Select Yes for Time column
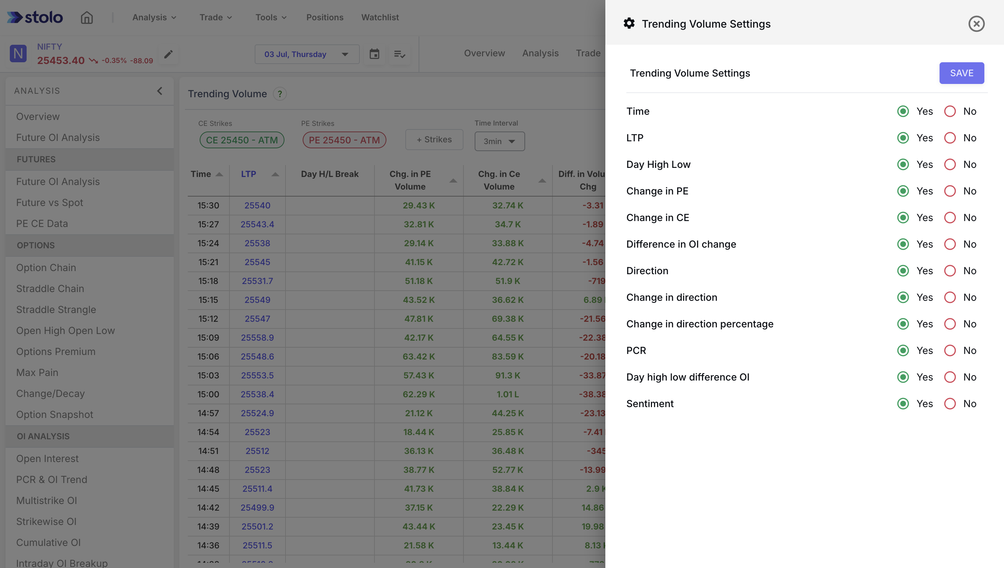 [903, 112]
